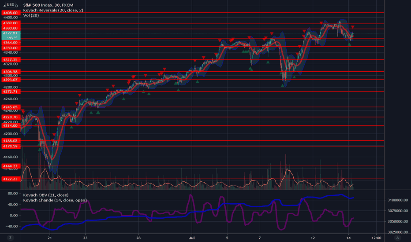The image size is (411, 242).
Task: Click the teal current price label on the axis
Action: (11, 35)
